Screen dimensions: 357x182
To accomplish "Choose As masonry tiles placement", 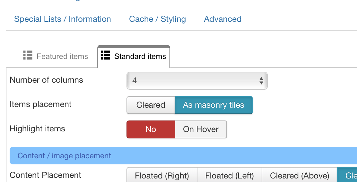I will click(213, 105).
